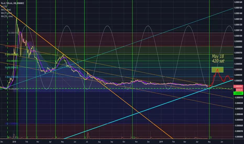Image resolution: width=244 pixels, height=144 pixels.
Task: Click the 0.00000700 price axis label
Action: point(239,53)
